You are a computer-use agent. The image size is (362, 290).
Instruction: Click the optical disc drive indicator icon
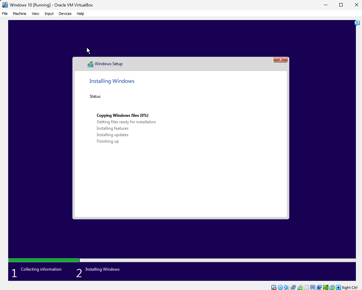[x=280, y=288]
